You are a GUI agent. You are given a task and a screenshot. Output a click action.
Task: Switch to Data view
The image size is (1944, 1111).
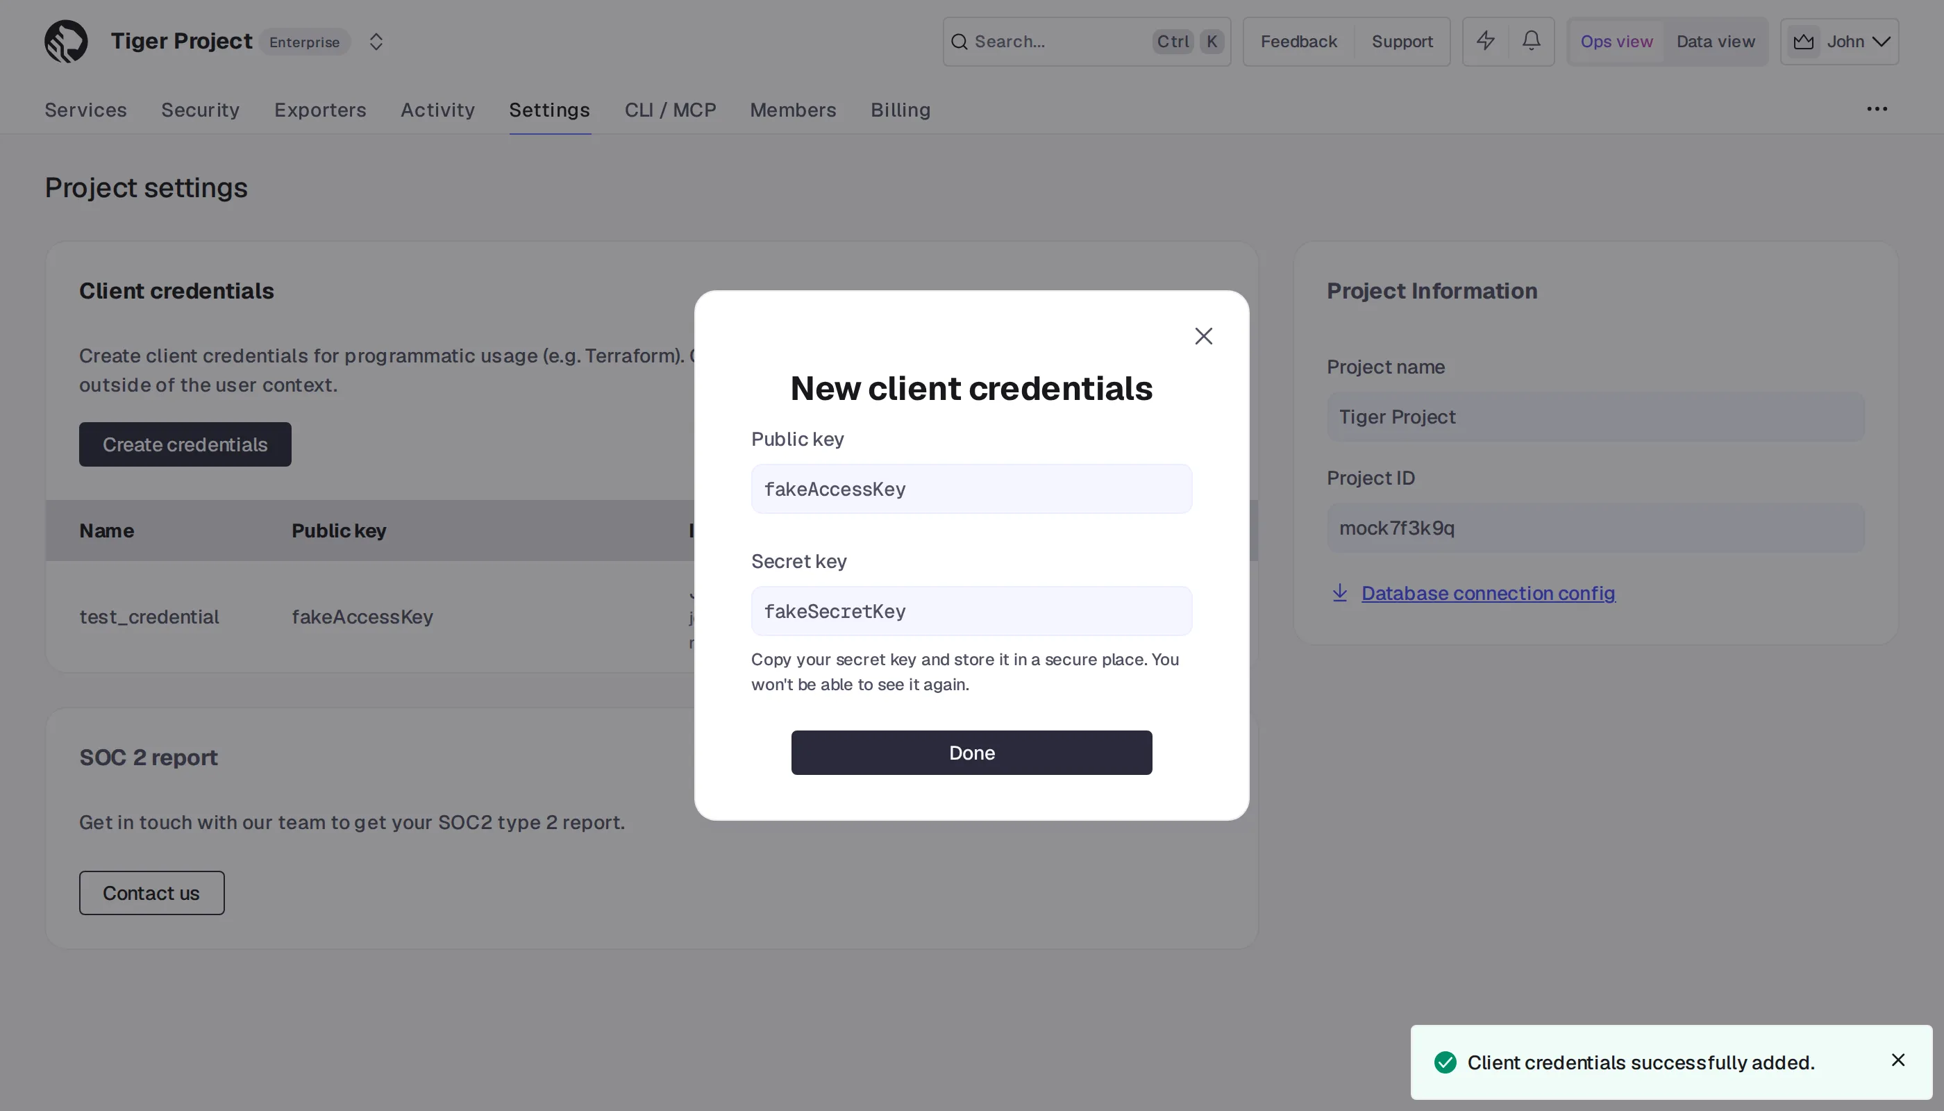(1715, 41)
